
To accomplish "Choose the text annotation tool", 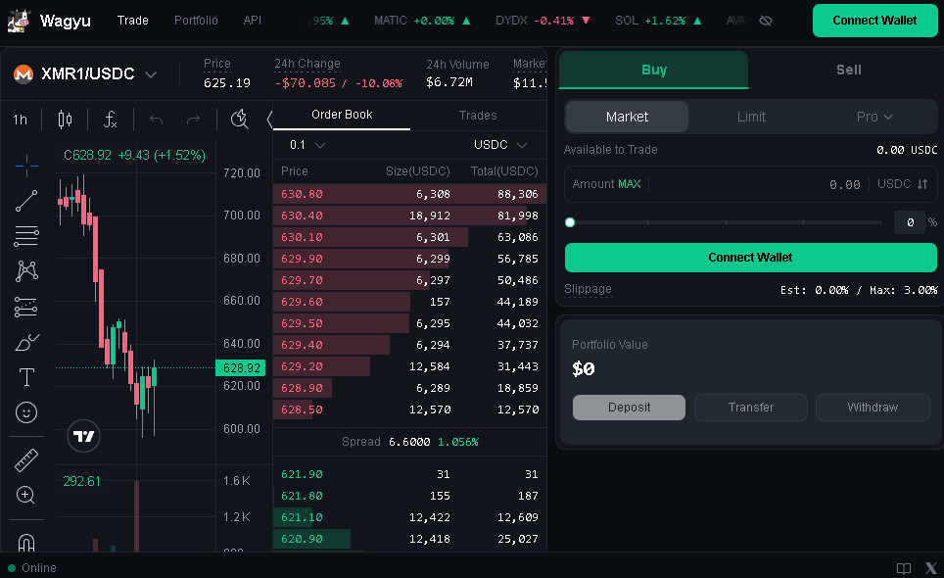I will [26, 377].
